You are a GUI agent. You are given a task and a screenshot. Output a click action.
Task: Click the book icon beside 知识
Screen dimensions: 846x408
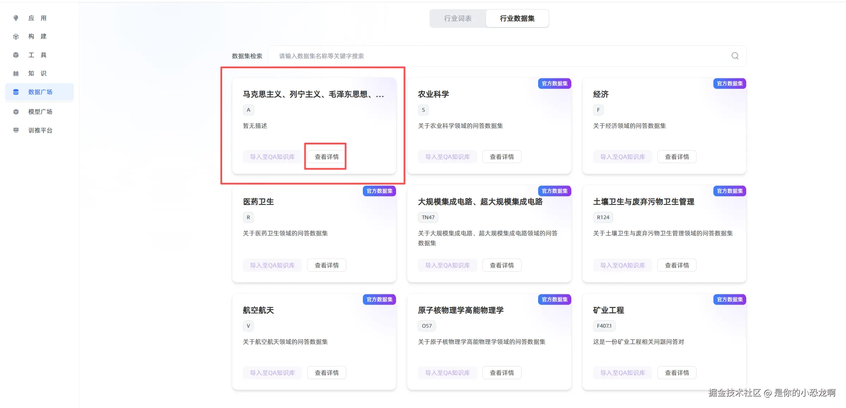[16, 73]
